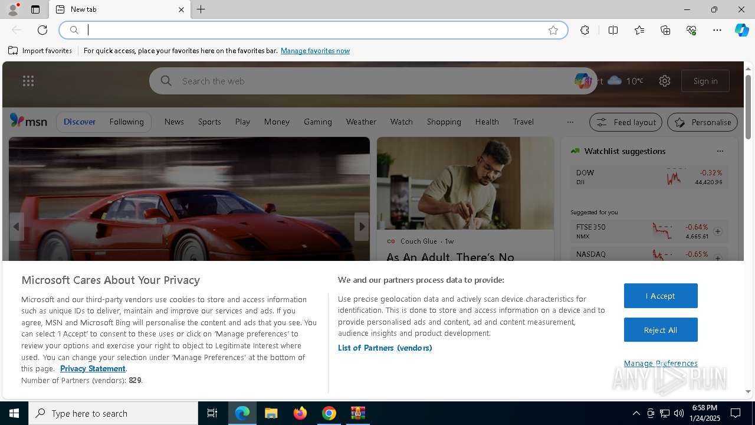The width and height of the screenshot is (755, 425).
Task: Add NASDAQ to watchlist
Action: [x=718, y=258]
